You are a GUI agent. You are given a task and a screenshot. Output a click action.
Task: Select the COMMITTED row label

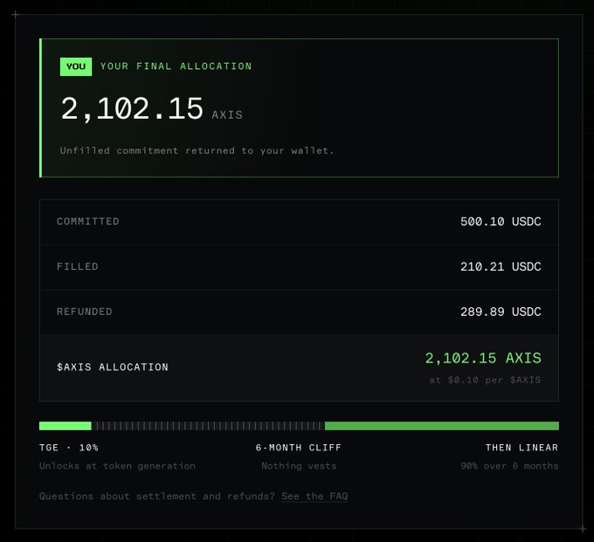88,222
